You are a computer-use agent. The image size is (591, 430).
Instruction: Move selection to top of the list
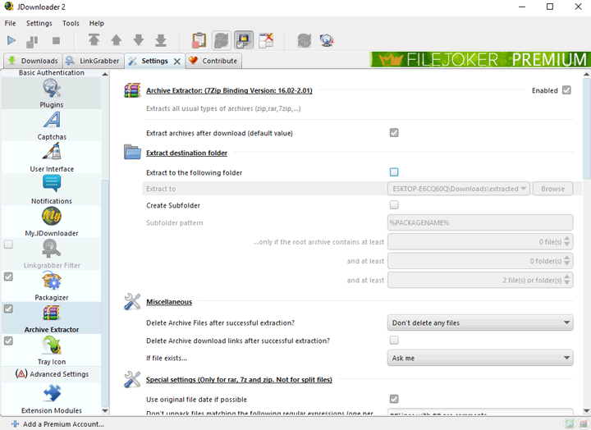pos(94,39)
